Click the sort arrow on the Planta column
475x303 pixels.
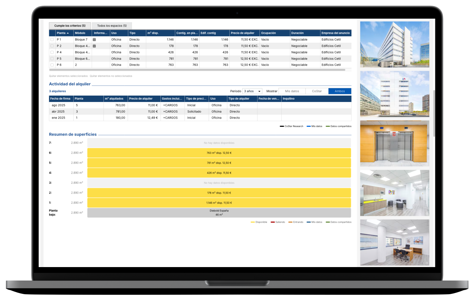click(x=68, y=33)
